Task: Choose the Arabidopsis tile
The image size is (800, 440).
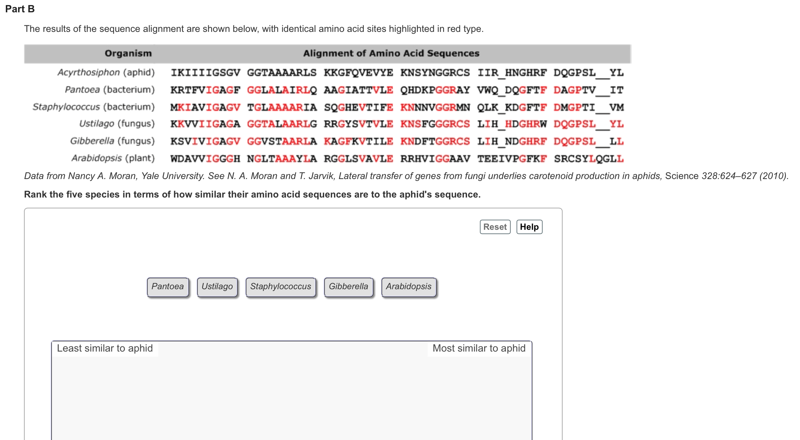Action: tap(408, 287)
